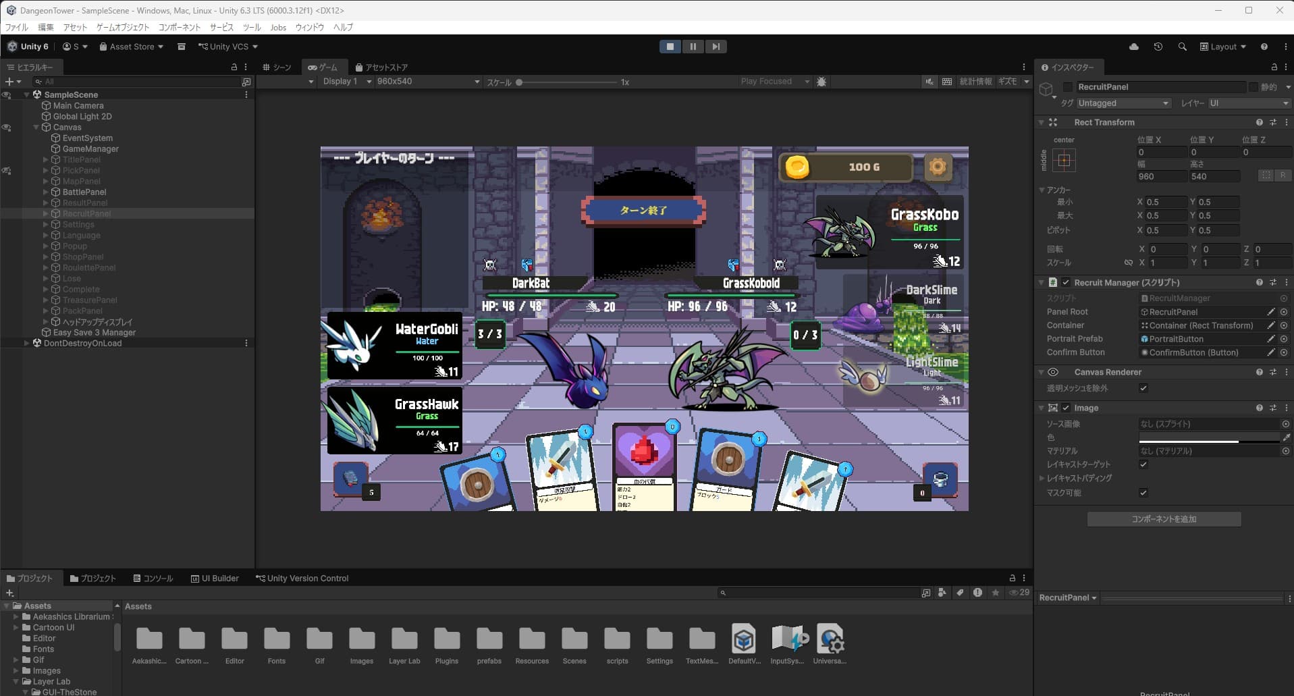The height and width of the screenshot is (696, 1294).
Task: Open Unity cloud services icon
Action: [1134, 47]
